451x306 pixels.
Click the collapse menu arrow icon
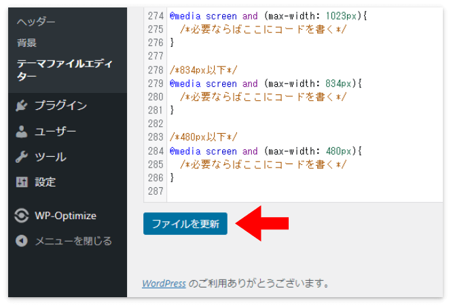[22, 241]
